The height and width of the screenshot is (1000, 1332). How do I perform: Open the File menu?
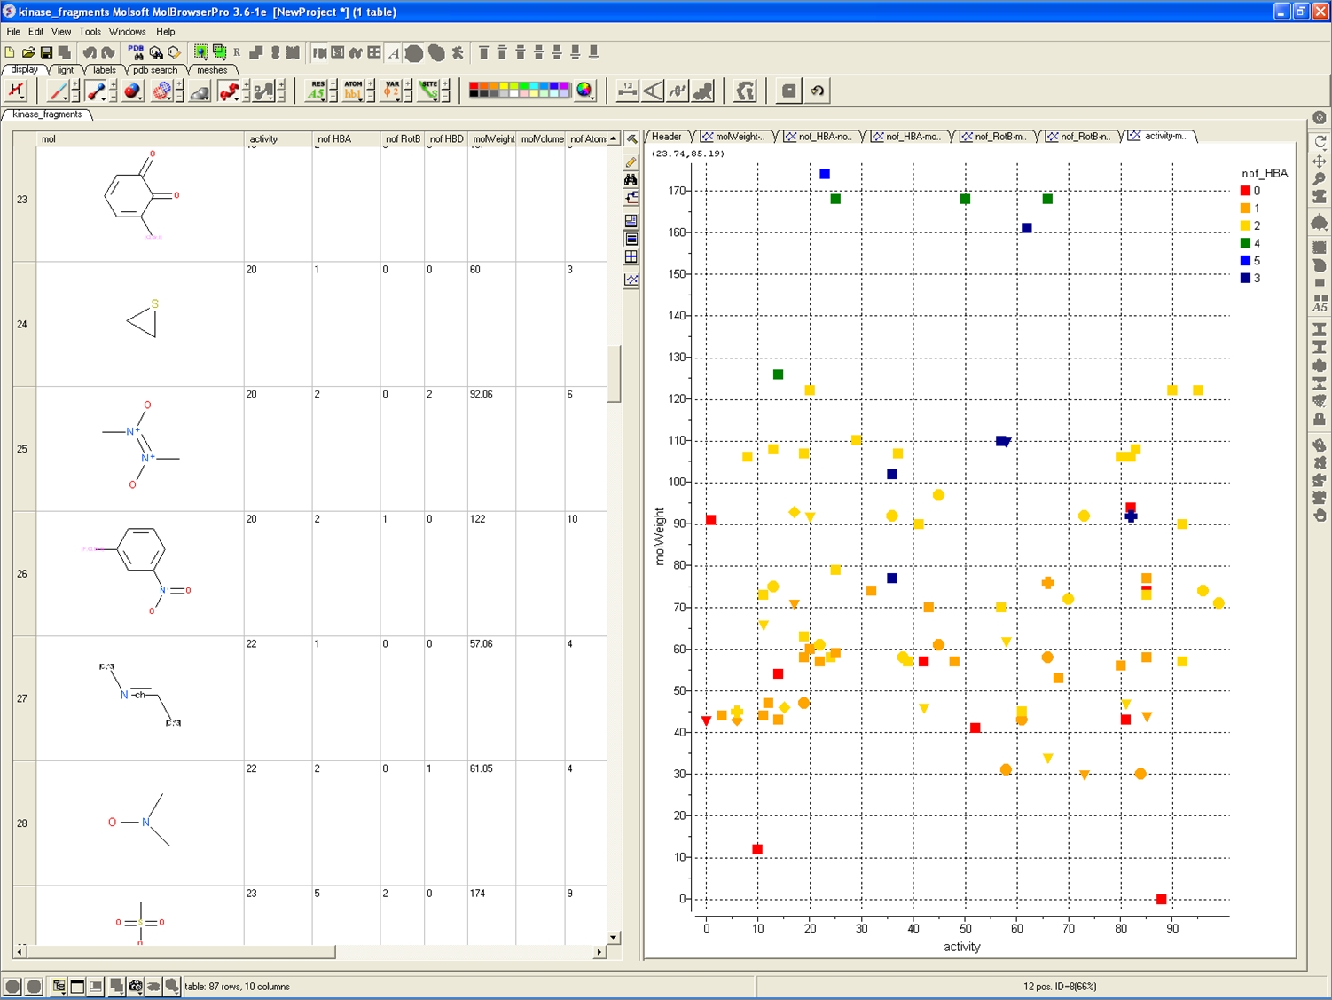[x=13, y=31]
